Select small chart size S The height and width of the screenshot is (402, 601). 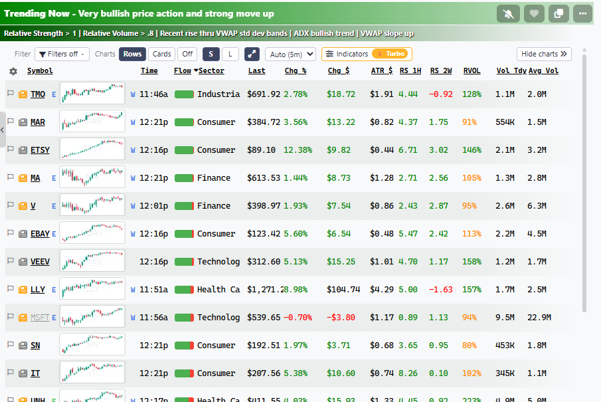[x=211, y=54]
